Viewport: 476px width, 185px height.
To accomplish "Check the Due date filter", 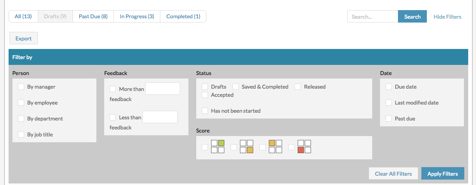I will click(389, 87).
